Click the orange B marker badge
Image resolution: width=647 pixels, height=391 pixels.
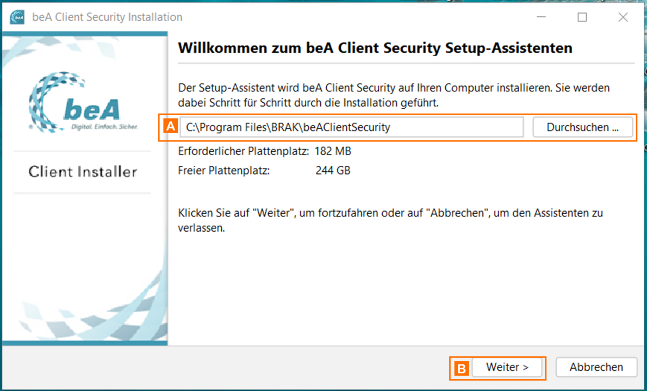point(461,368)
